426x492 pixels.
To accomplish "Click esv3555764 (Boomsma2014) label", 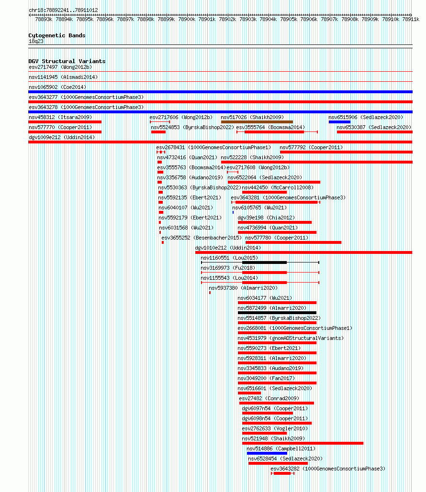I will (270, 127).
